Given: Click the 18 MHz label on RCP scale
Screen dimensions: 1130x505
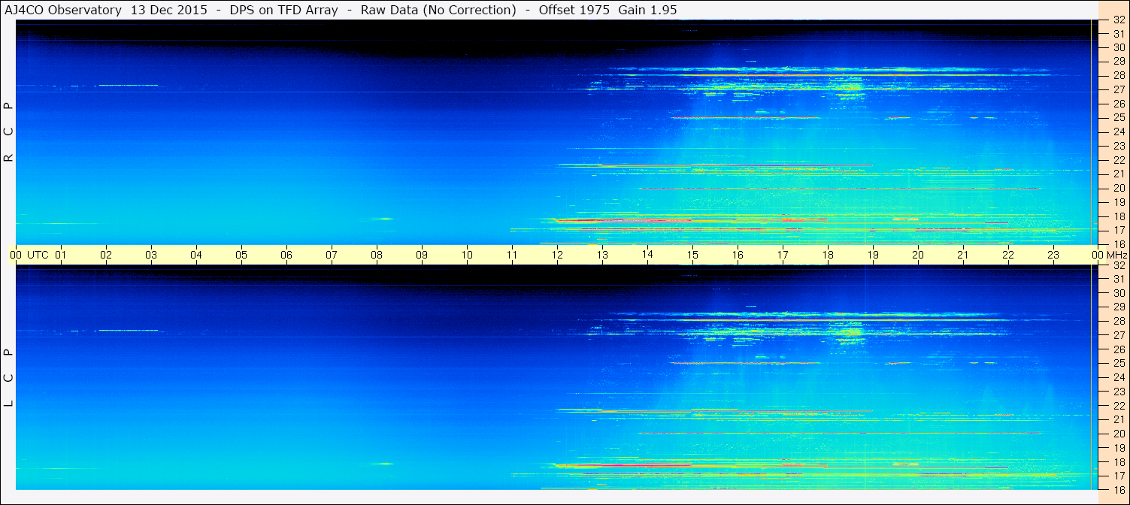Looking at the screenshot, I should click(1119, 216).
